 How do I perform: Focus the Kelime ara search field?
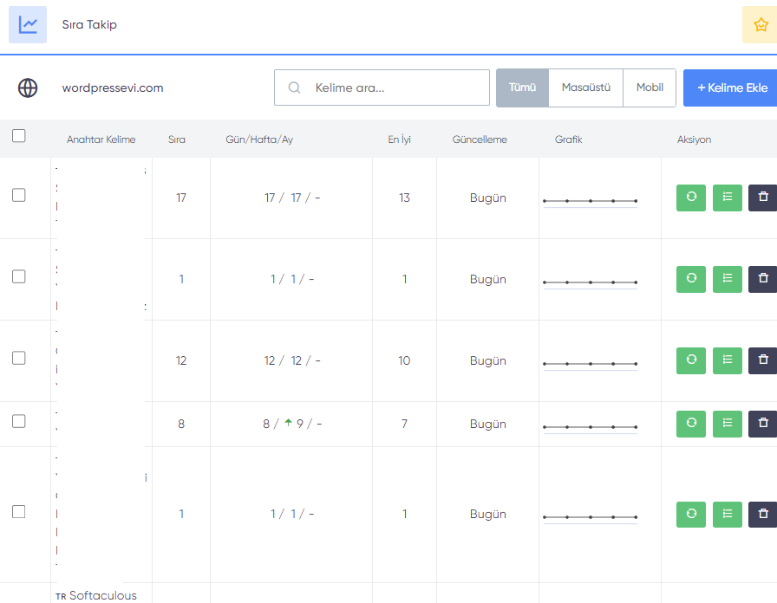tap(382, 88)
